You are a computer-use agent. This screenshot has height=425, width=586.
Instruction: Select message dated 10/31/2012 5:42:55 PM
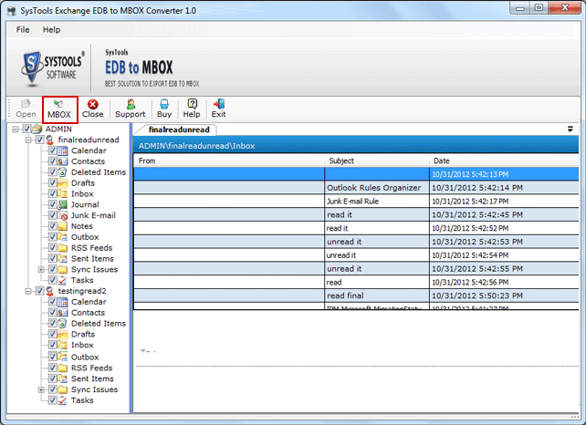[356, 269]
